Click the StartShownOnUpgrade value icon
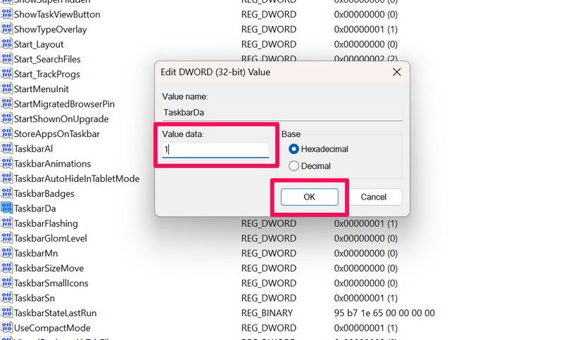 point(6,119)
